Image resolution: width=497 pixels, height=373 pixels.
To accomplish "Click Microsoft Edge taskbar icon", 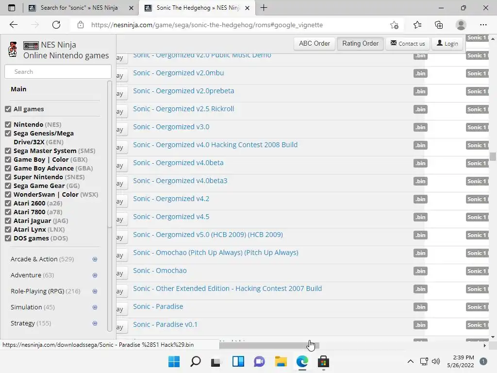I will tap(302, 361).
